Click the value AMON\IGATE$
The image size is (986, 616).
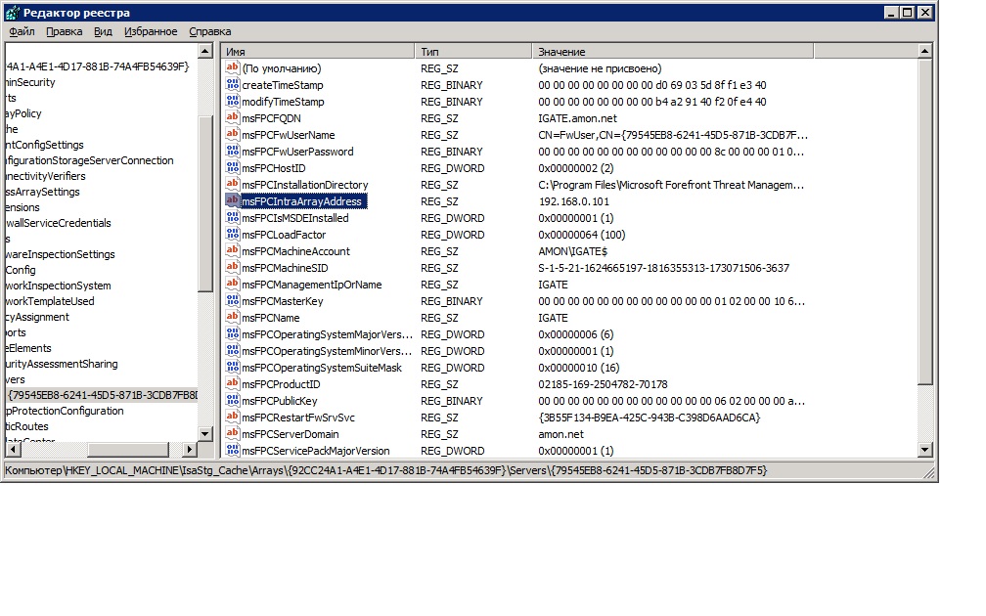573,251
